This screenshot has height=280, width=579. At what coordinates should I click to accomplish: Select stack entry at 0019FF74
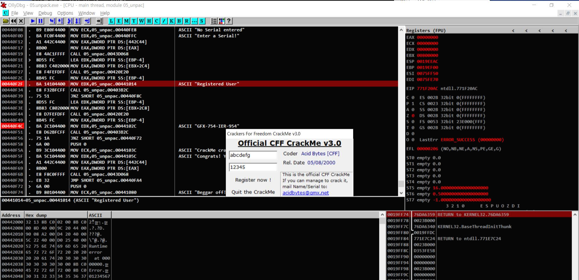[x=479, y=215]
